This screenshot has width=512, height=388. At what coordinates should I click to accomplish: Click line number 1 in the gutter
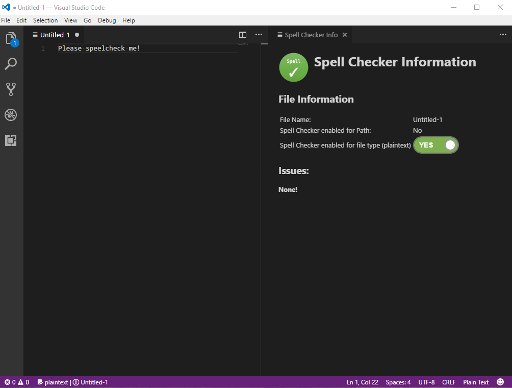pyautogui.click(x=43, y=48)
